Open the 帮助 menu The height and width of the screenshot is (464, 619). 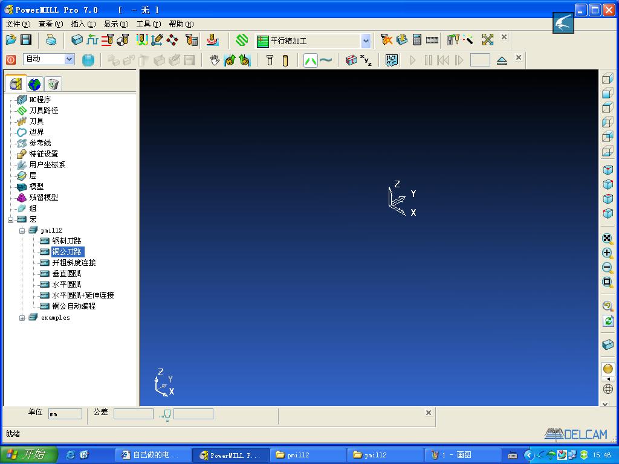(181, 24)
